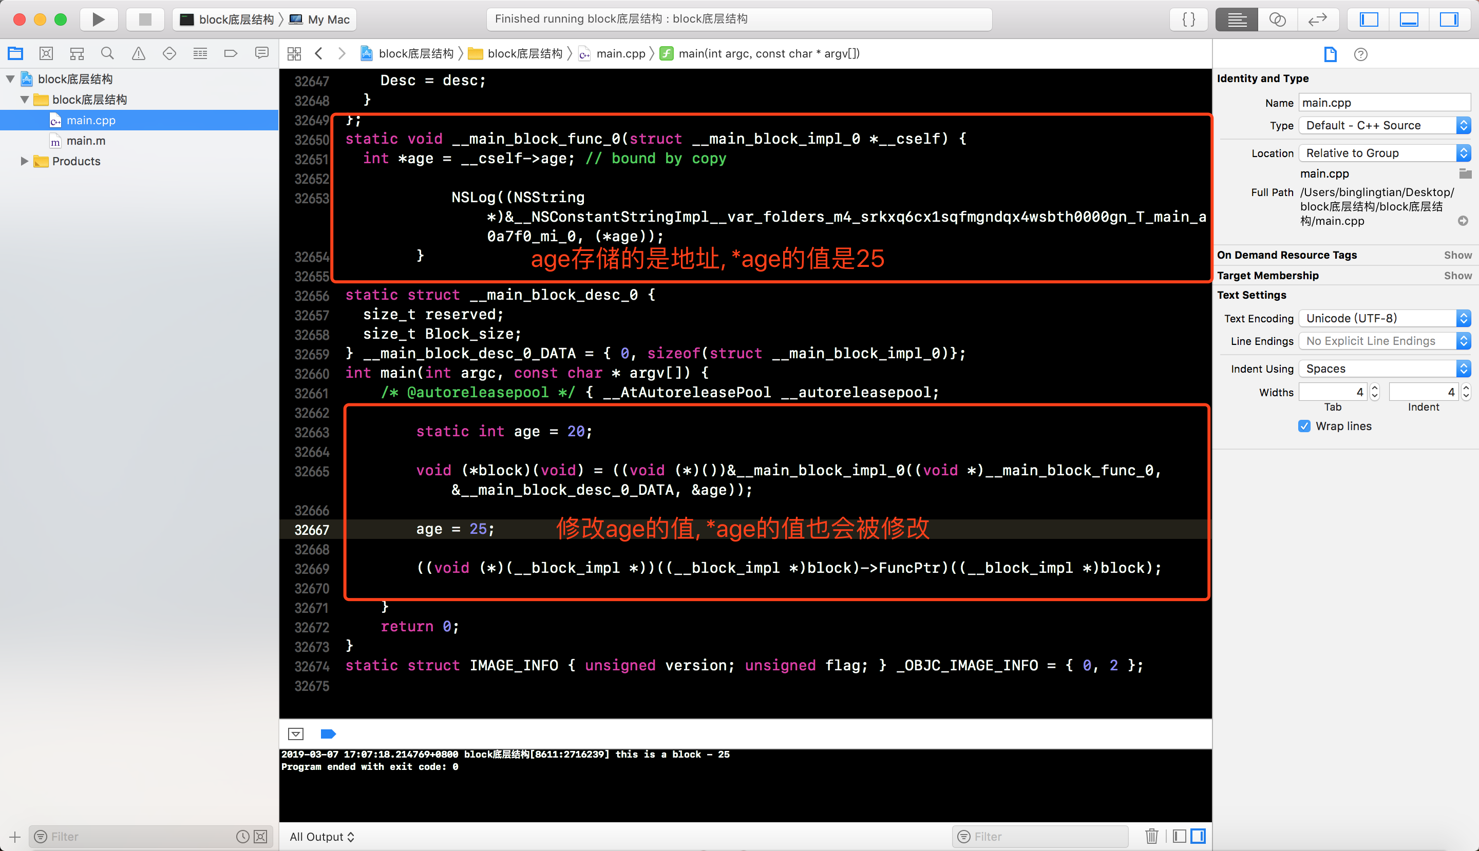Viewport: 1479px width, 851px height.
Task: Click the Library curly braces button
Action: point(1188,20)
